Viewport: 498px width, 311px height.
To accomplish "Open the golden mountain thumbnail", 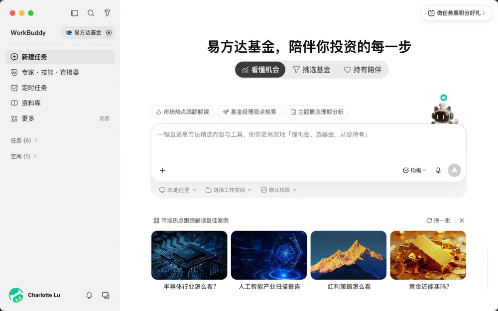I will coord(349,255).
